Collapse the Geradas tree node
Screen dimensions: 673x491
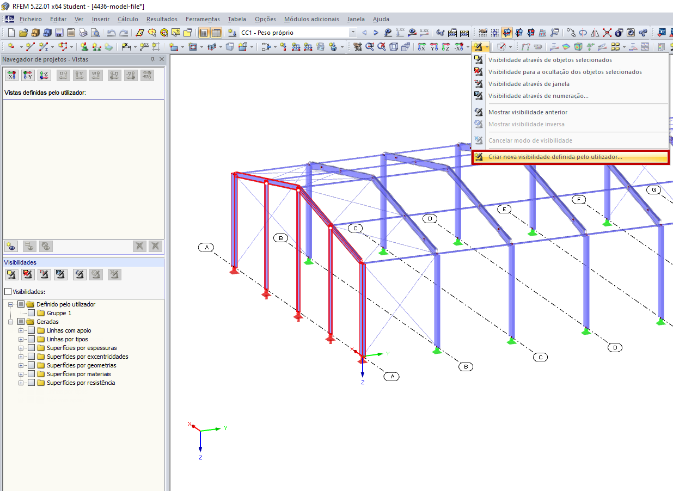point(11,322)
